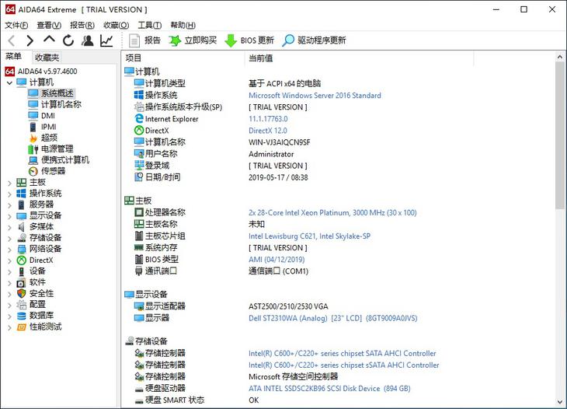
Task: Open the DirectX 12.0 link
Action: click(268, 131)
